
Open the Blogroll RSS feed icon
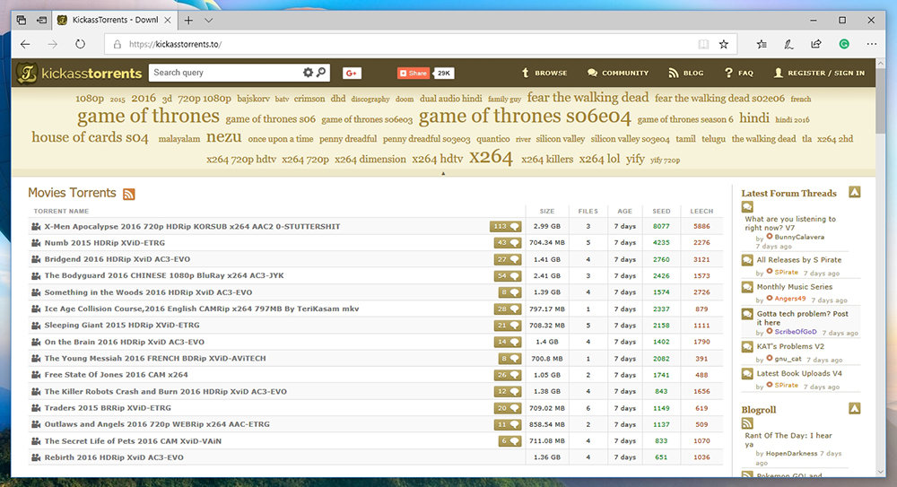click(x=747, y=423)
